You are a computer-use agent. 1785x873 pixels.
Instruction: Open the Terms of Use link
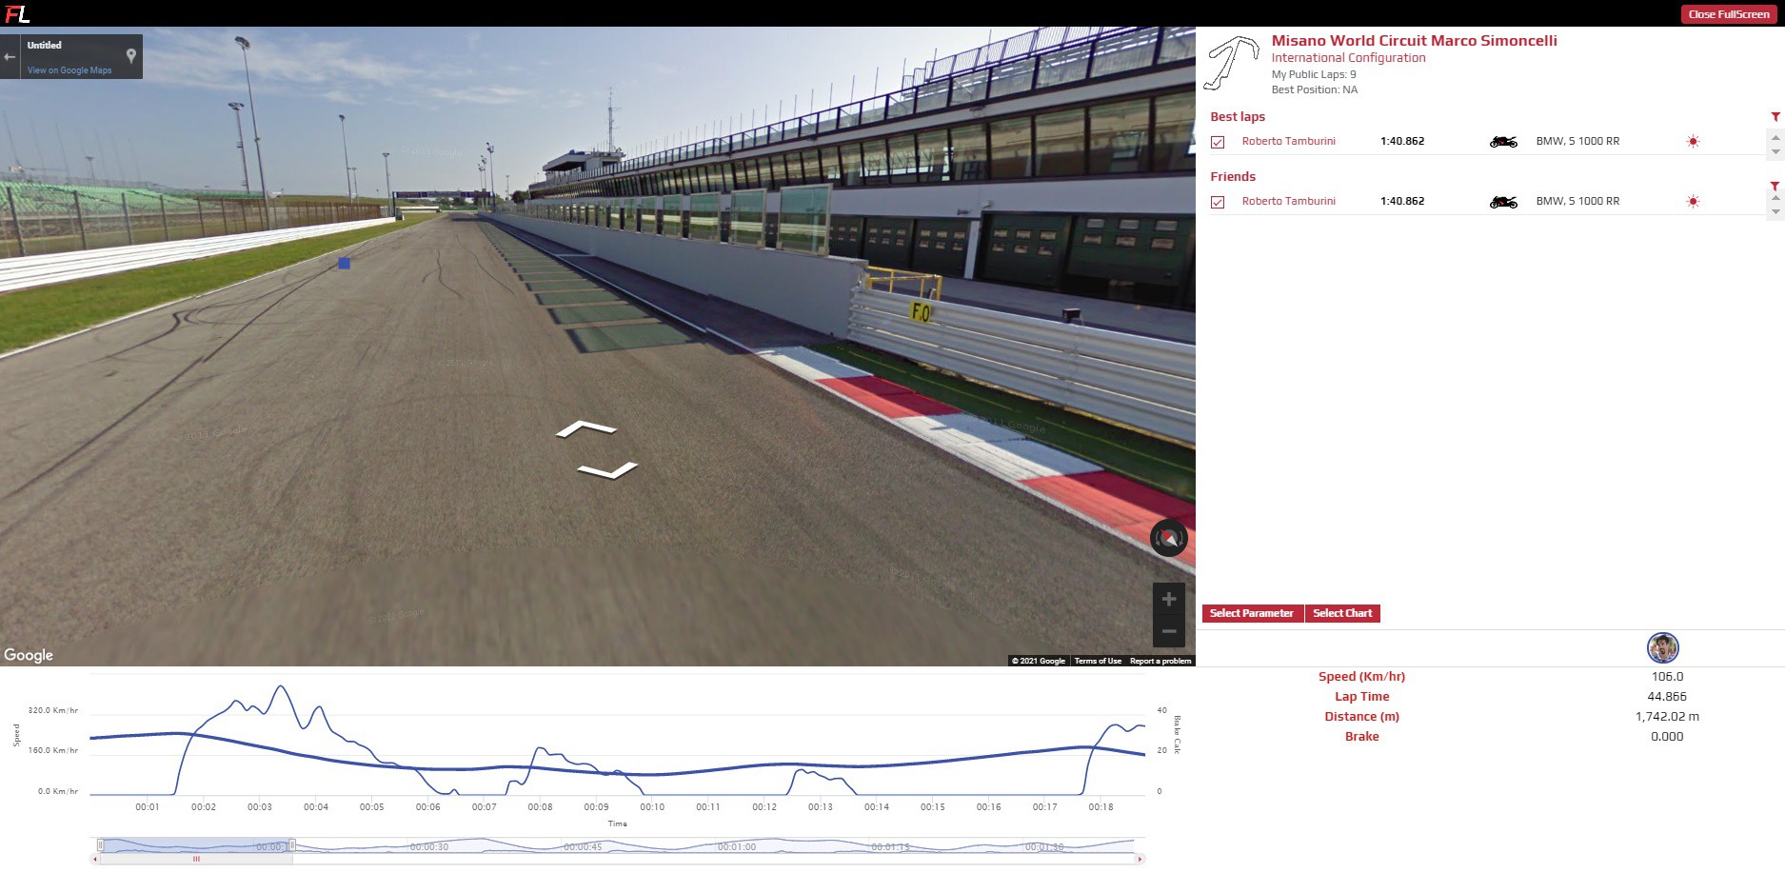pyautogui.click(x=1098, y=661)
